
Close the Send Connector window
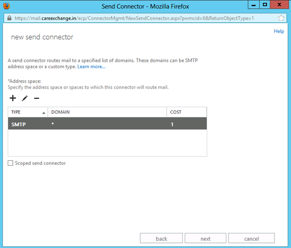tap(279, 5)
